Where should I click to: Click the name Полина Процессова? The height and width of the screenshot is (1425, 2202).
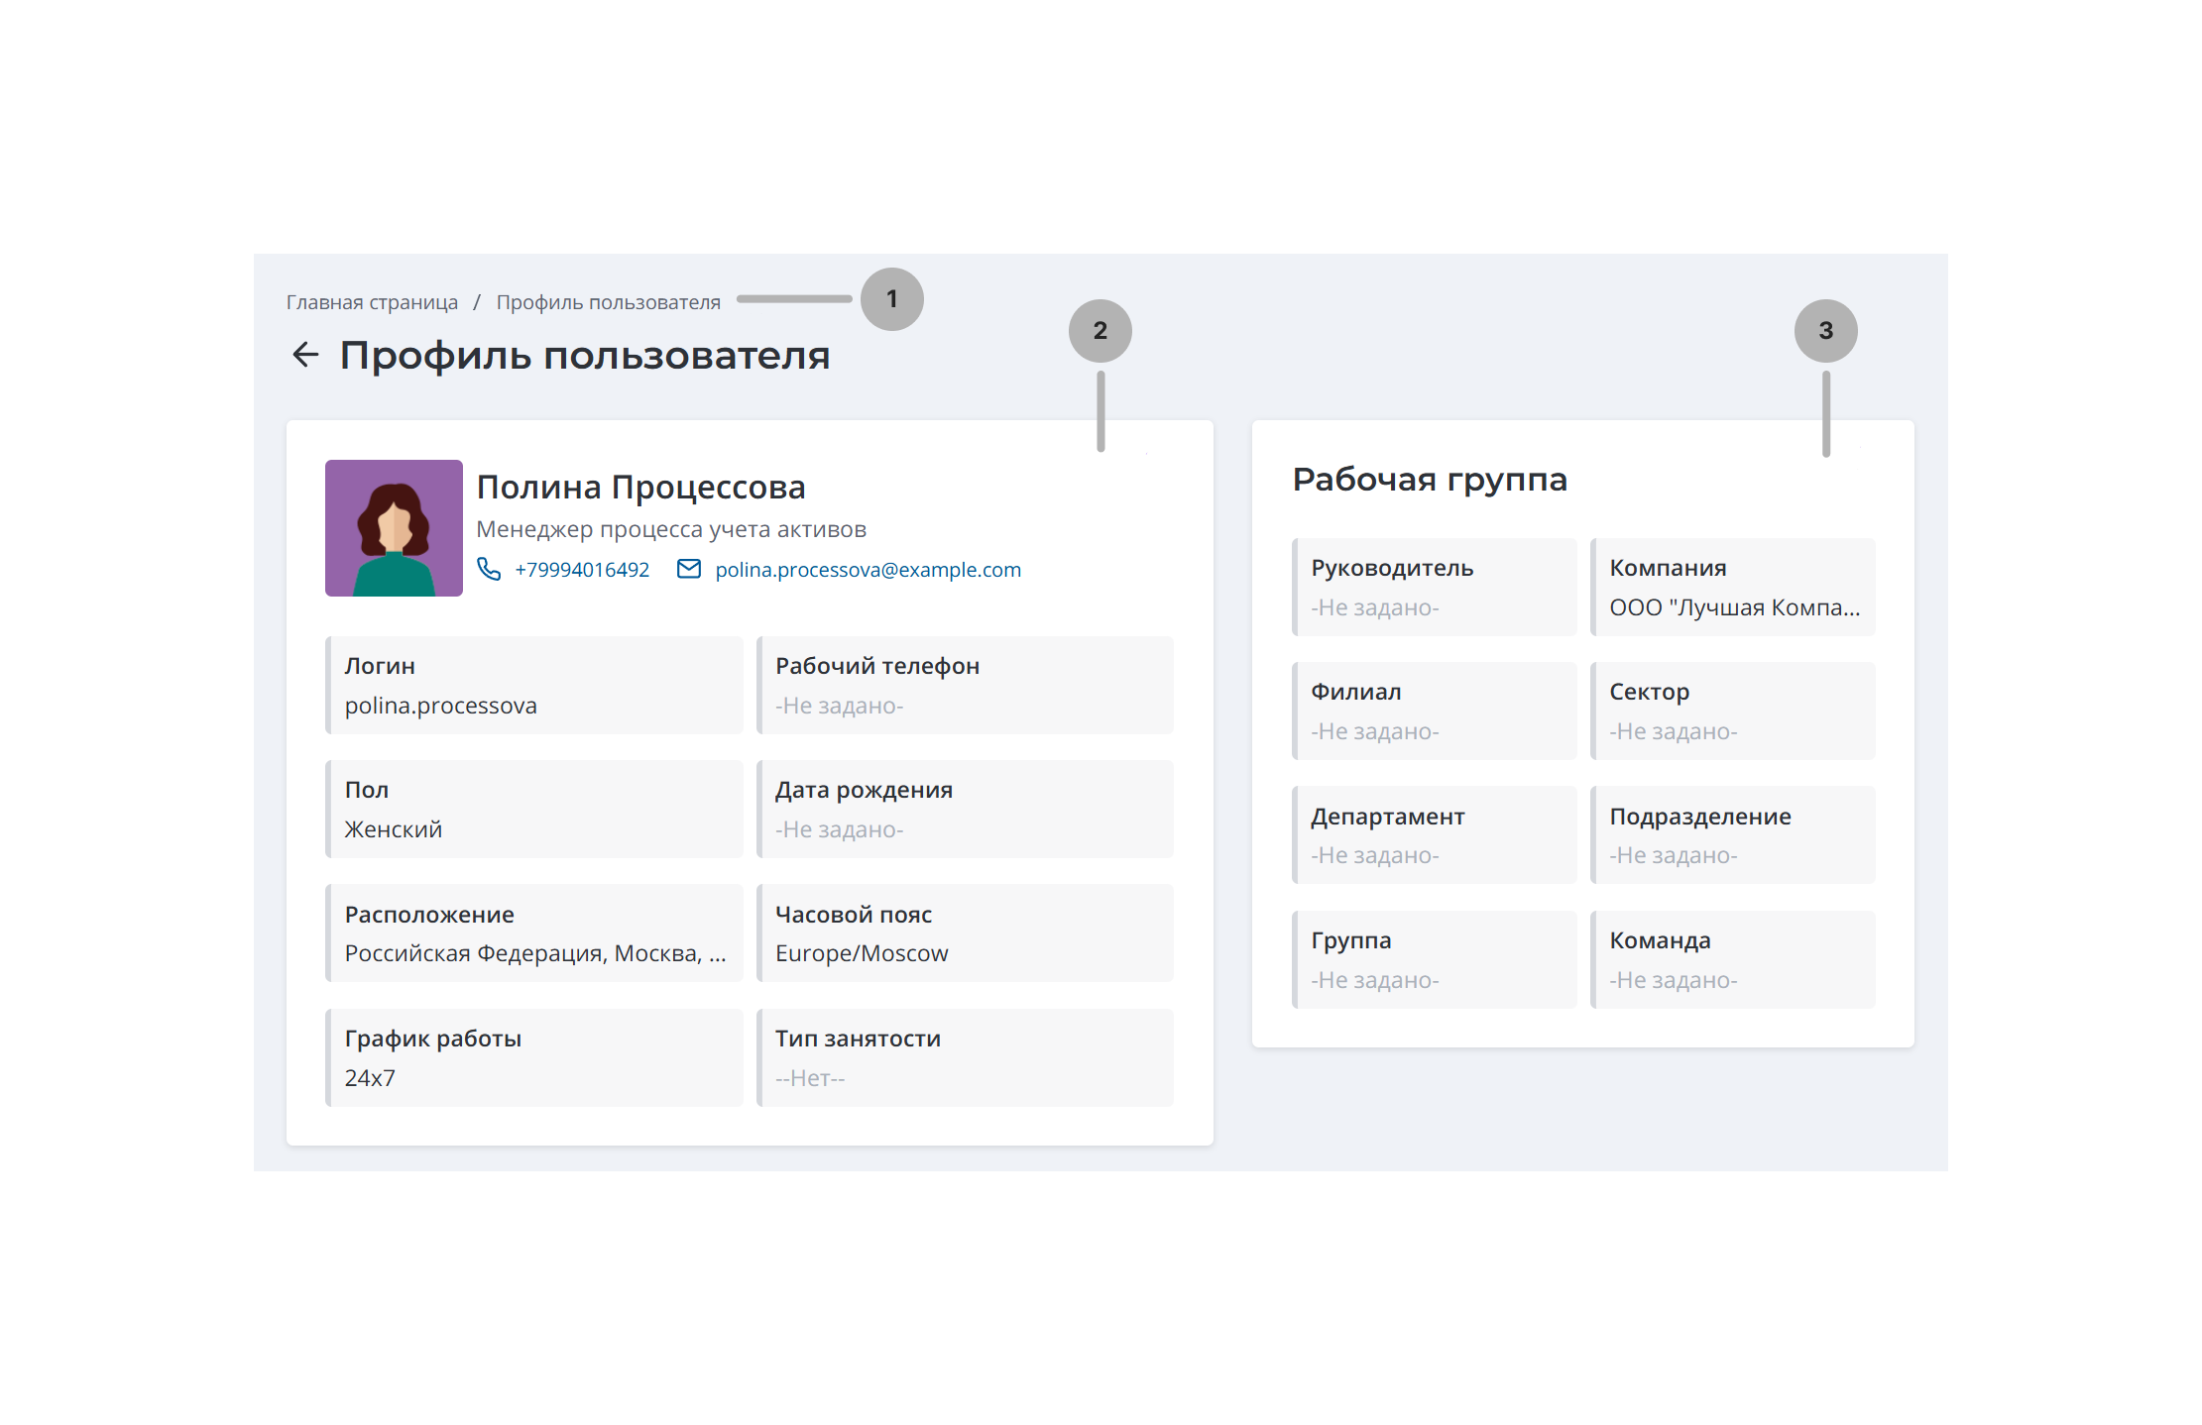pyautogui.click(x=640, y=487)
